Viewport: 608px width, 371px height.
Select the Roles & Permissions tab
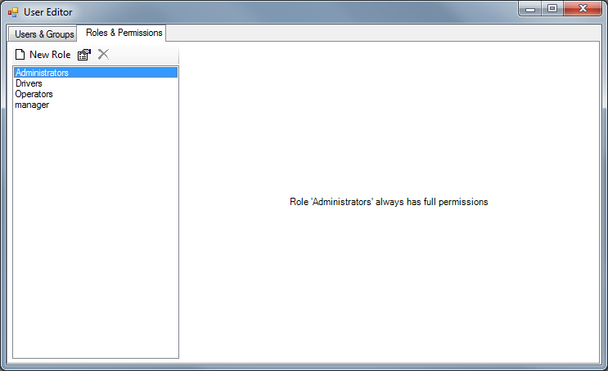tap(124, 33)
